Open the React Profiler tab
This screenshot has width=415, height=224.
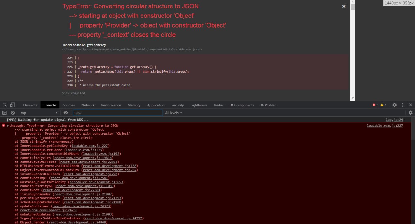tap(268, 105)
